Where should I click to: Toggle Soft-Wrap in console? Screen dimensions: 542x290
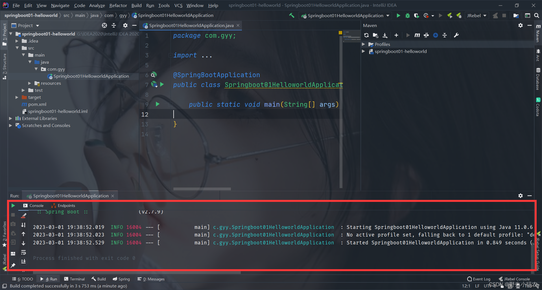[x=23, y=252]
